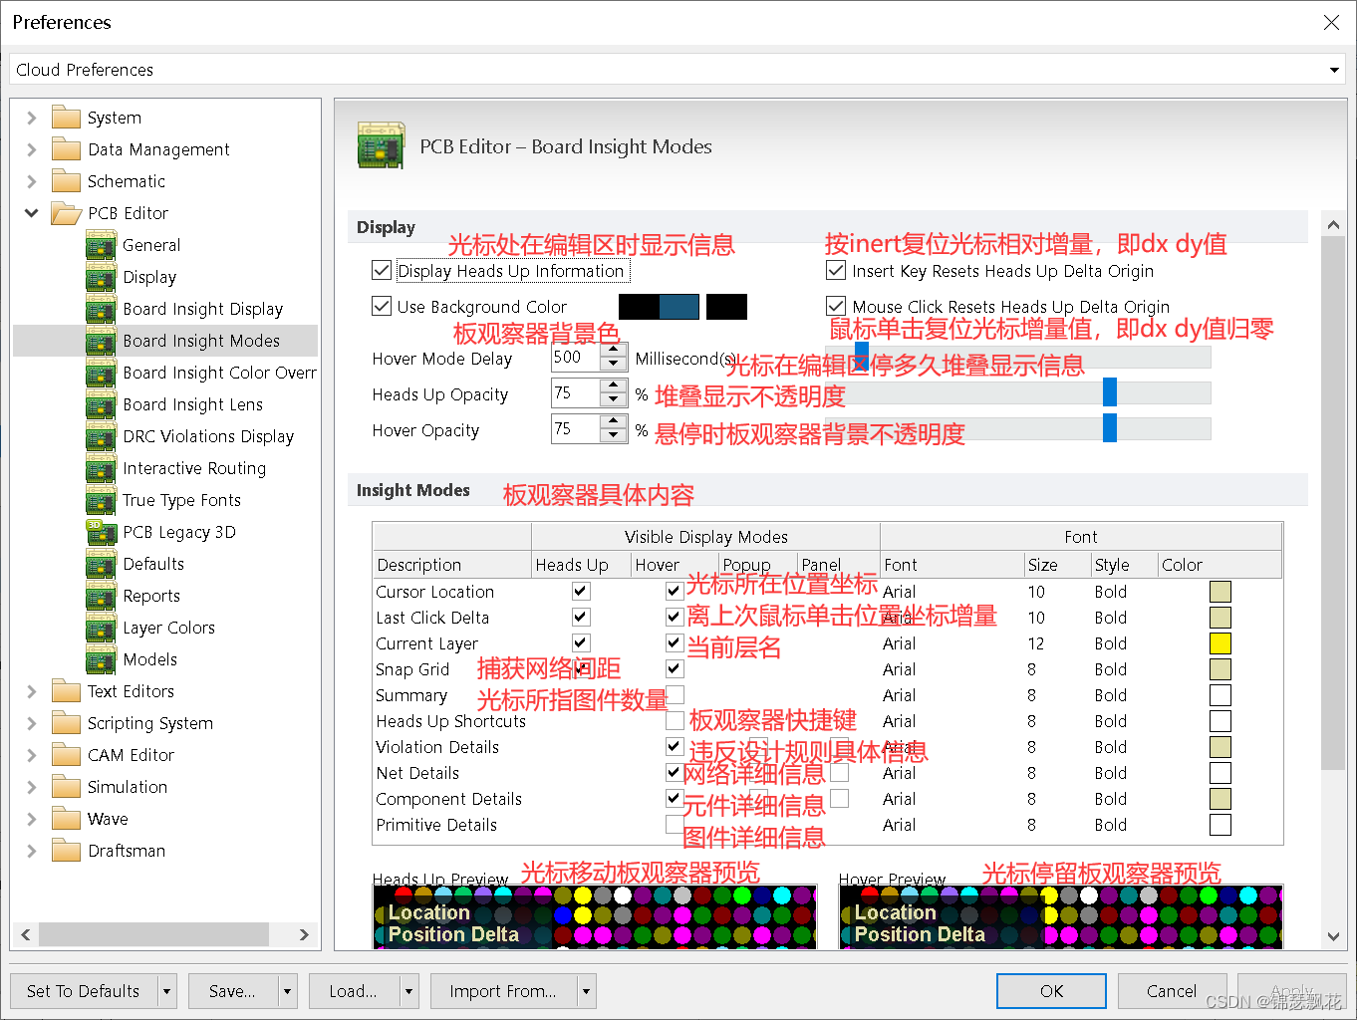Select the Text Editors category
The width and height of the screenshot is (1357, 1020).
tap(131, 691)
